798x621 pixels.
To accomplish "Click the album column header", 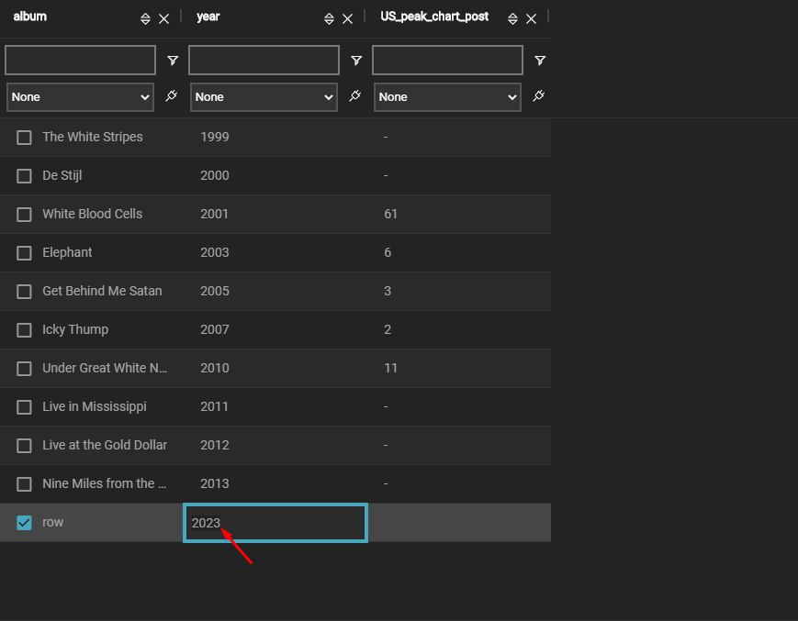I will click(30, 17).
